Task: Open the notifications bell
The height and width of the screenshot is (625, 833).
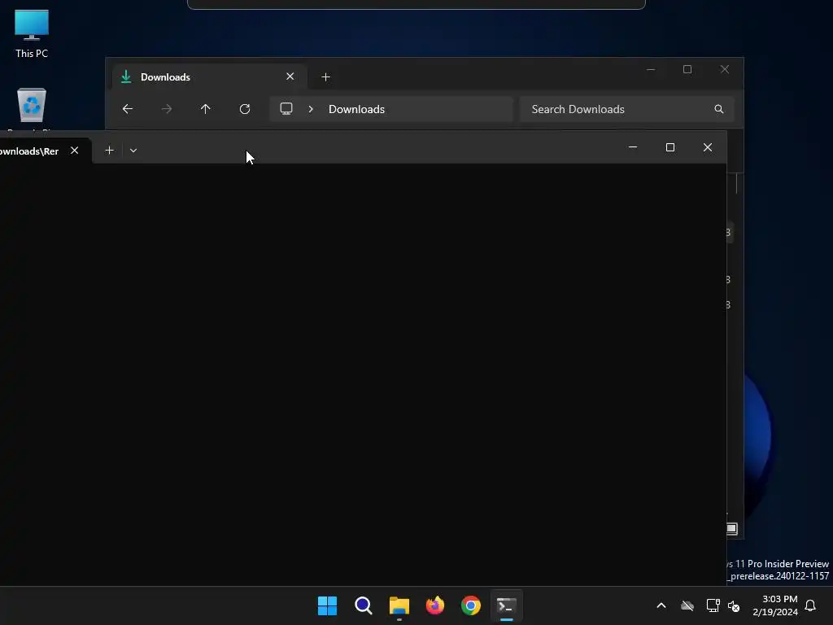Action: coord(811,605)
